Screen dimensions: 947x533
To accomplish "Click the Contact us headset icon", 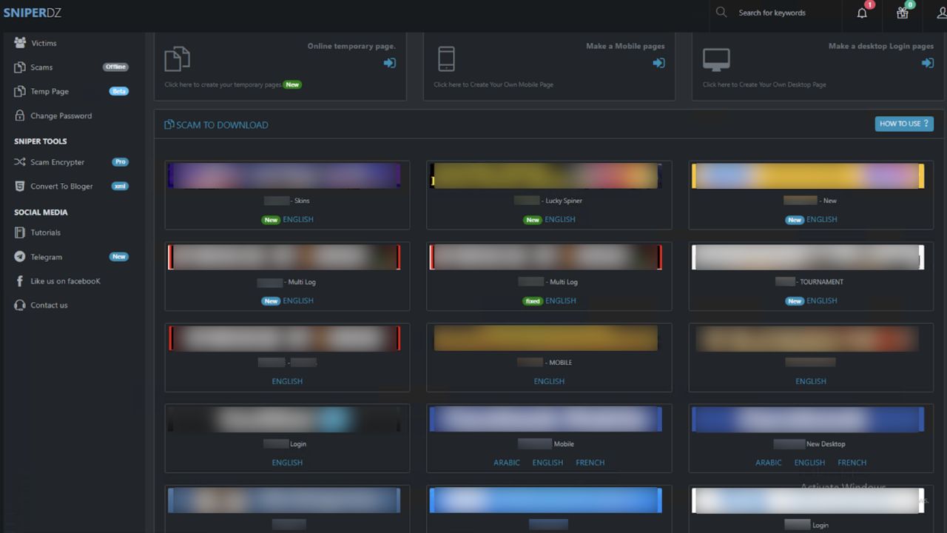I will point(20,305).
